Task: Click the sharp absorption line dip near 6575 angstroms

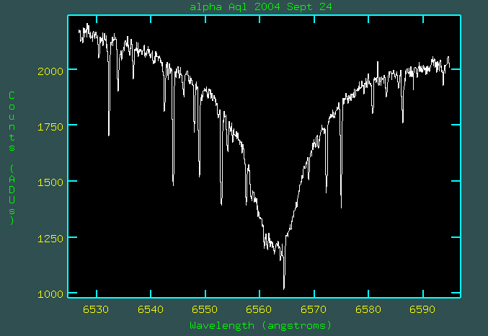Action: [x=342, y=207]
